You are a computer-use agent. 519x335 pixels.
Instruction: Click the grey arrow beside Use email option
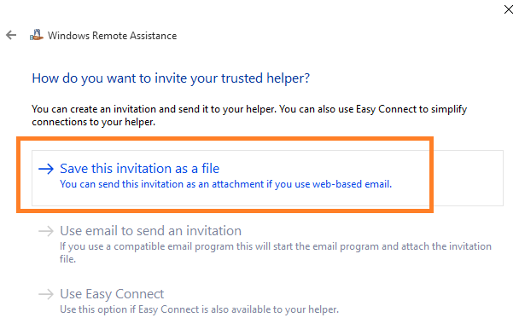coord(46,231)
